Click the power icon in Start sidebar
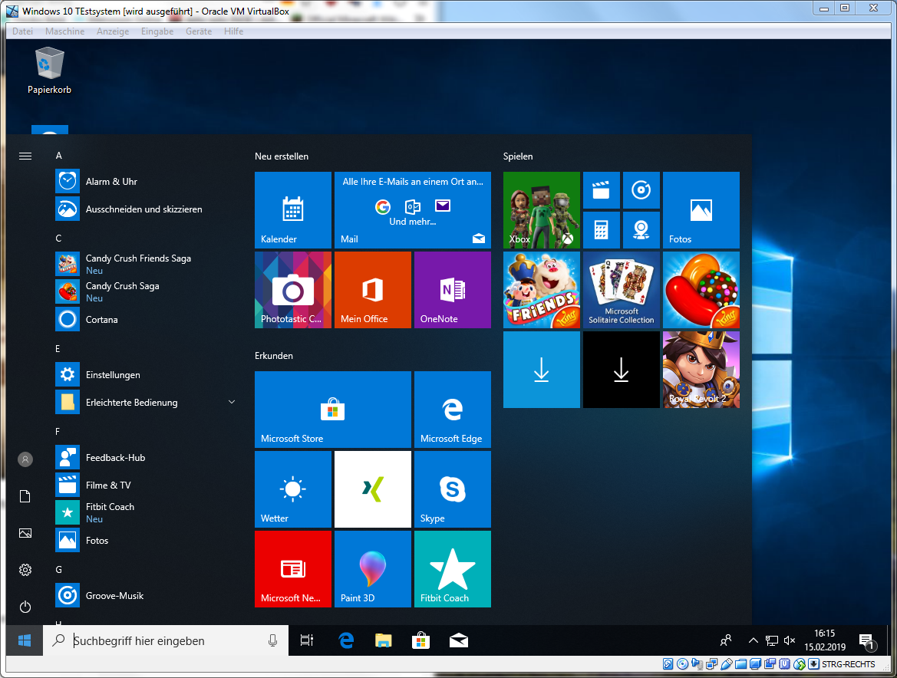 click(x=25, y=607)
